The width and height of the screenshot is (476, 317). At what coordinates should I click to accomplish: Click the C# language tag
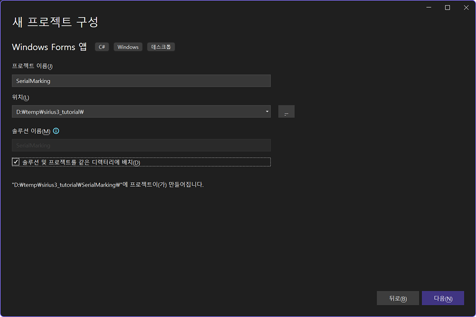click(102, 47)
